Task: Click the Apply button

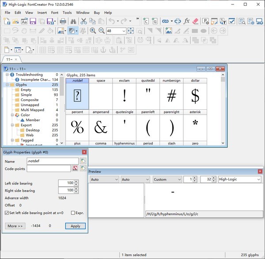Action: (75, 226)
